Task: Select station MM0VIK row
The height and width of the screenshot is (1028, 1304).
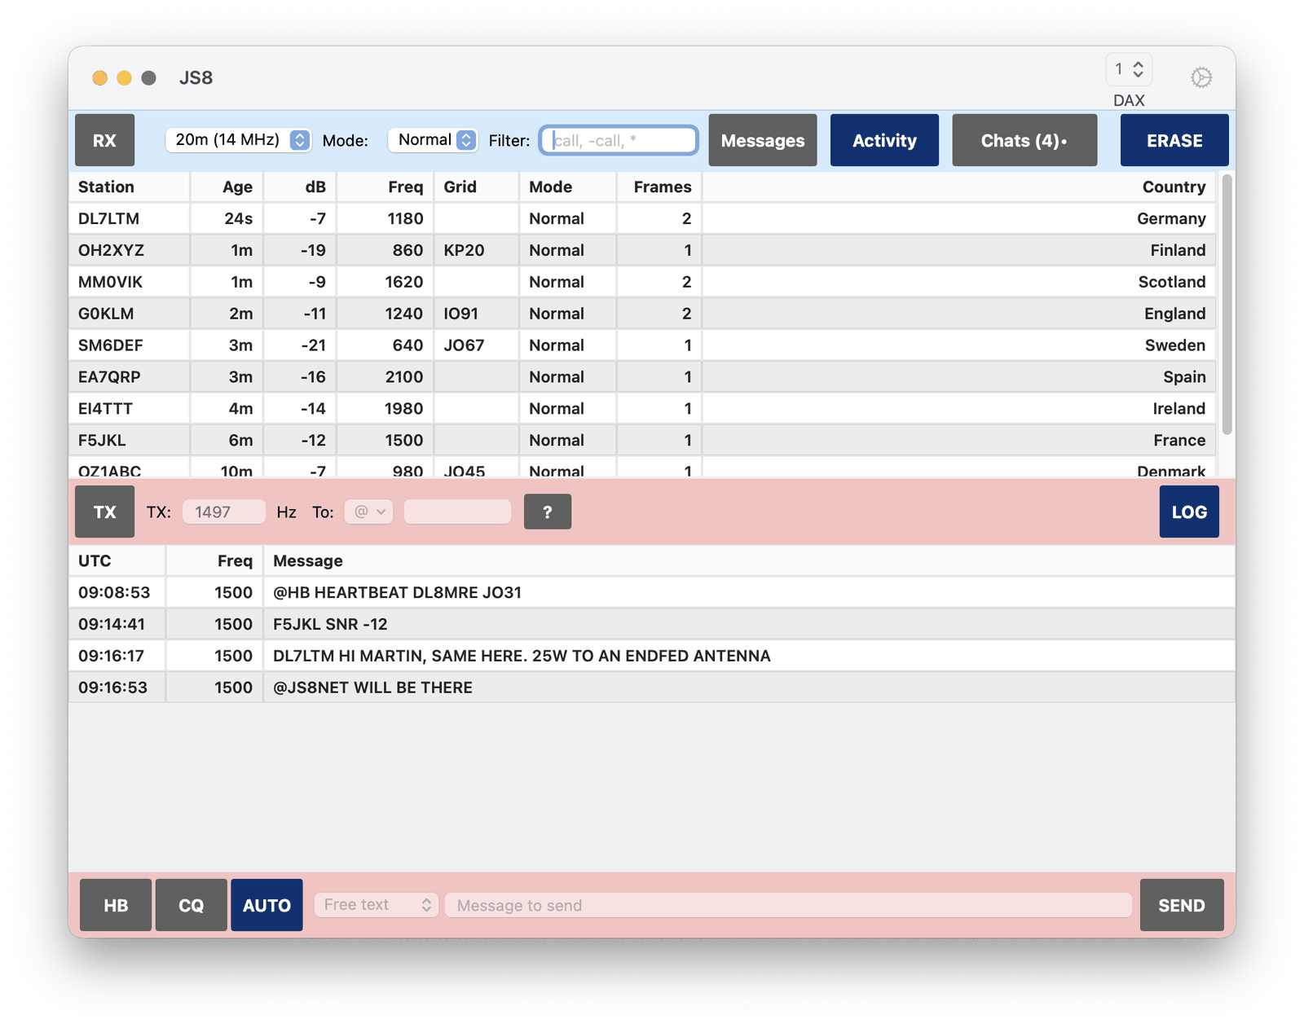Action: tap(642, 282)
